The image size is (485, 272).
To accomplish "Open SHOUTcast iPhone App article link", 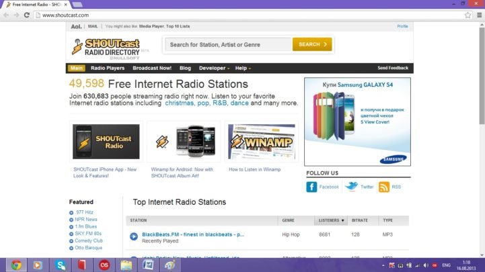I will coord(105,173).
